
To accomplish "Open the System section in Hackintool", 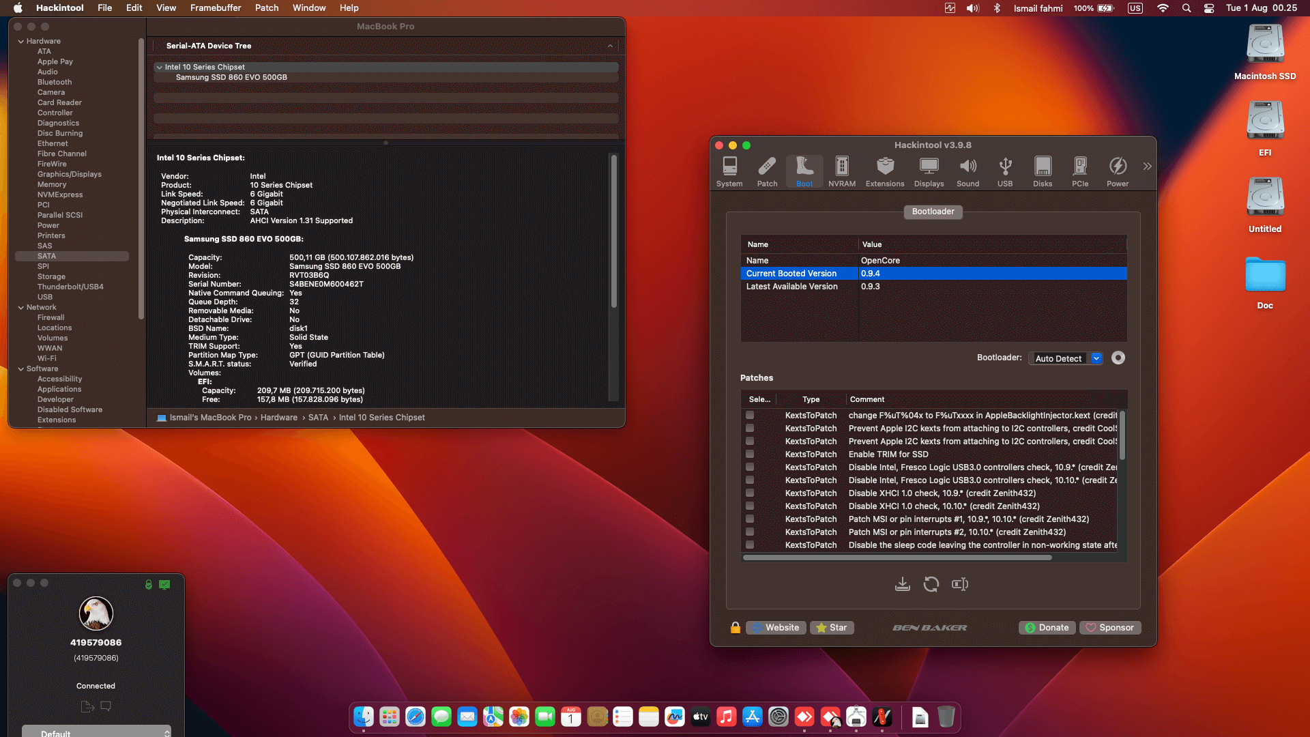I will tap(729, 171).
